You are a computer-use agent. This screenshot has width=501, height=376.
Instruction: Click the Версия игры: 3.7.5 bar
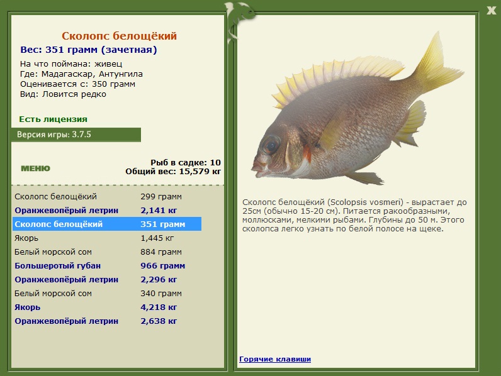click(76, 135)
